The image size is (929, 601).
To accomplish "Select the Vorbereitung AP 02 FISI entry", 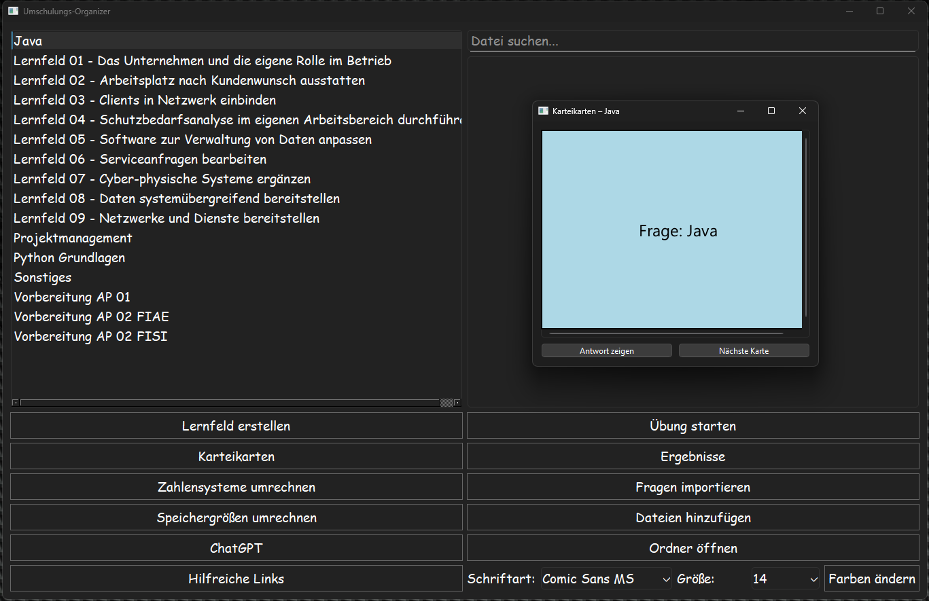I will click(x=236, y=336).
